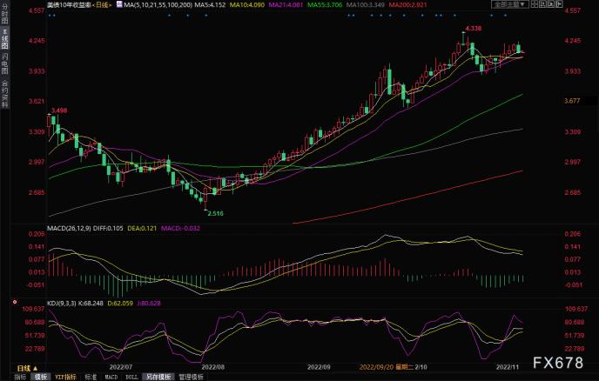Click the play-arrow chart icon at top right
Viewport: 599px width, 381px height.
tap(551, 4)
